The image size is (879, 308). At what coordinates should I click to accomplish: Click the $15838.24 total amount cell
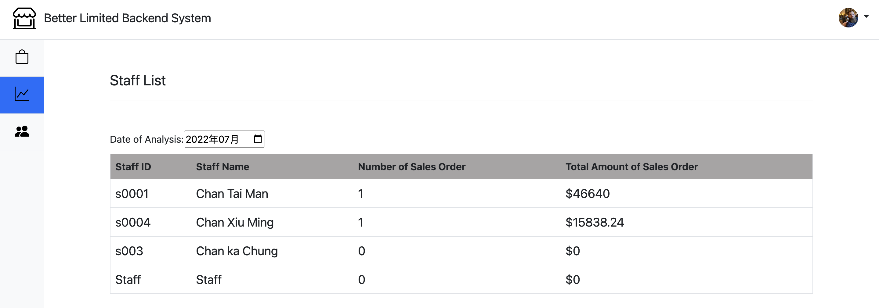(x=595, y=222)
